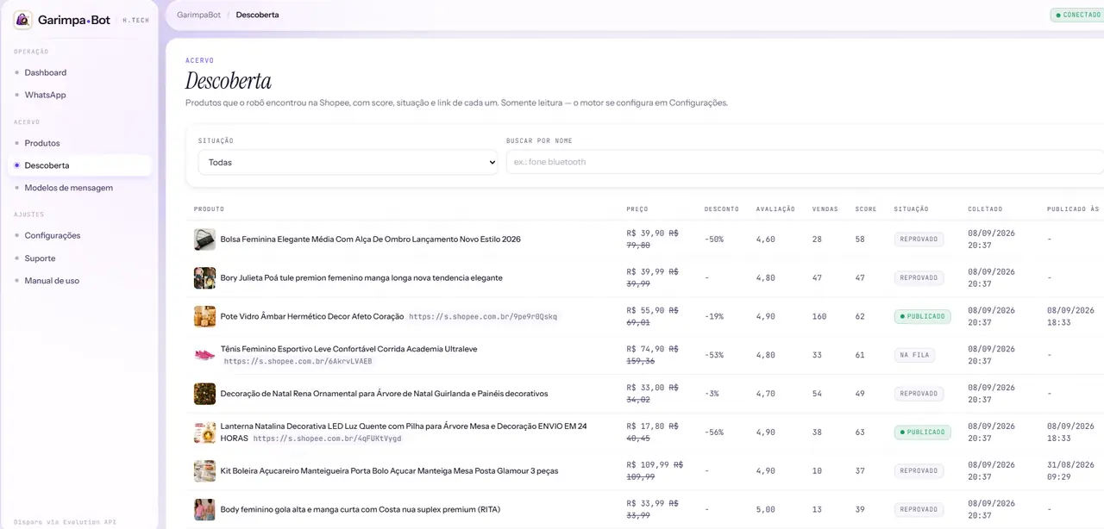Open the Situação dropdown showing Todas
Screen dimensions: 1104x529
tap(348, 162)
